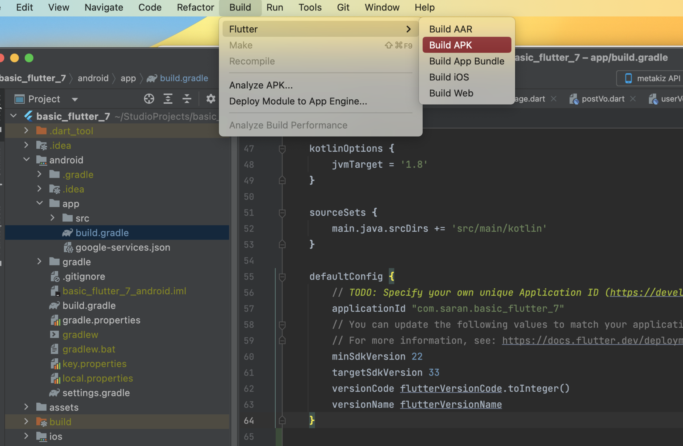Open the Project view dropdown arrow
683x446 pixels.
(x=75, y=99)
